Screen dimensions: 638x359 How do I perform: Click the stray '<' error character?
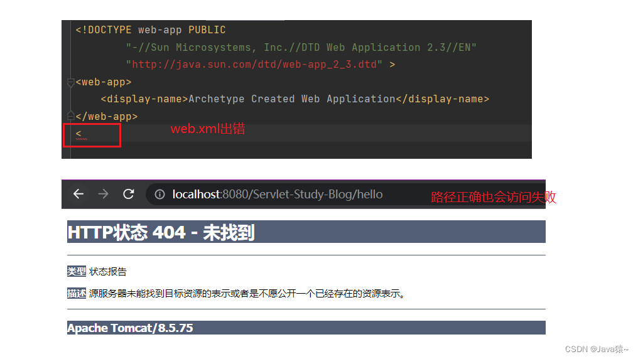(78, 133)
